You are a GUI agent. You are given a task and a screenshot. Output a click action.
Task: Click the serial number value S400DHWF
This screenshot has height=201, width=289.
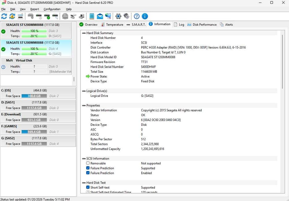(148, 67)
